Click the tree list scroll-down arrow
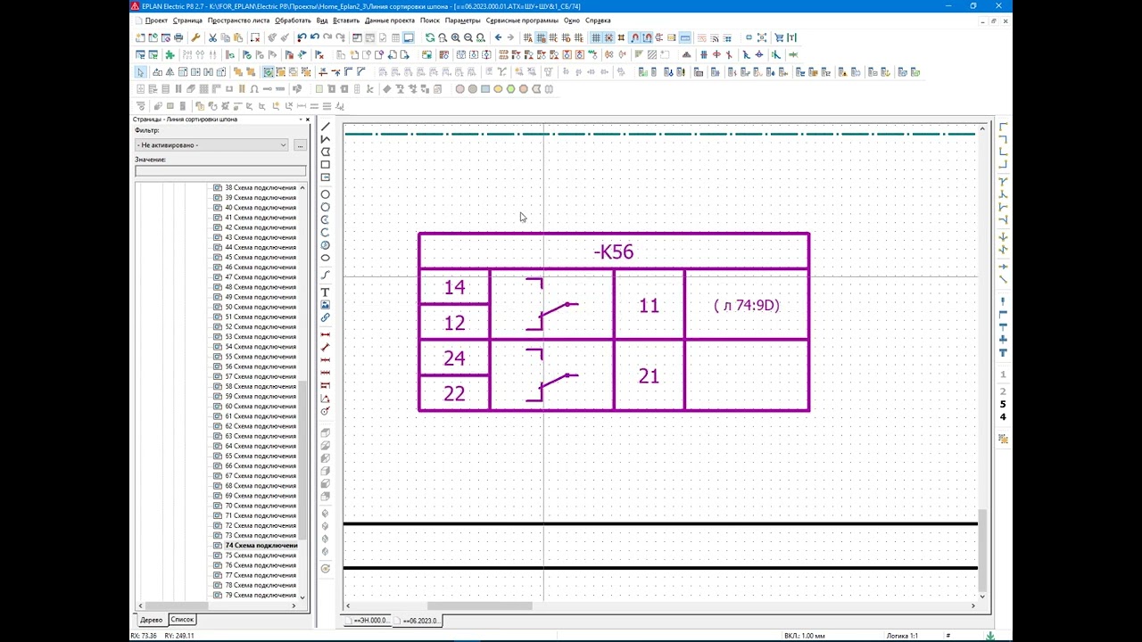Screen dimensions: 1142x642 (x=302, y=596)
